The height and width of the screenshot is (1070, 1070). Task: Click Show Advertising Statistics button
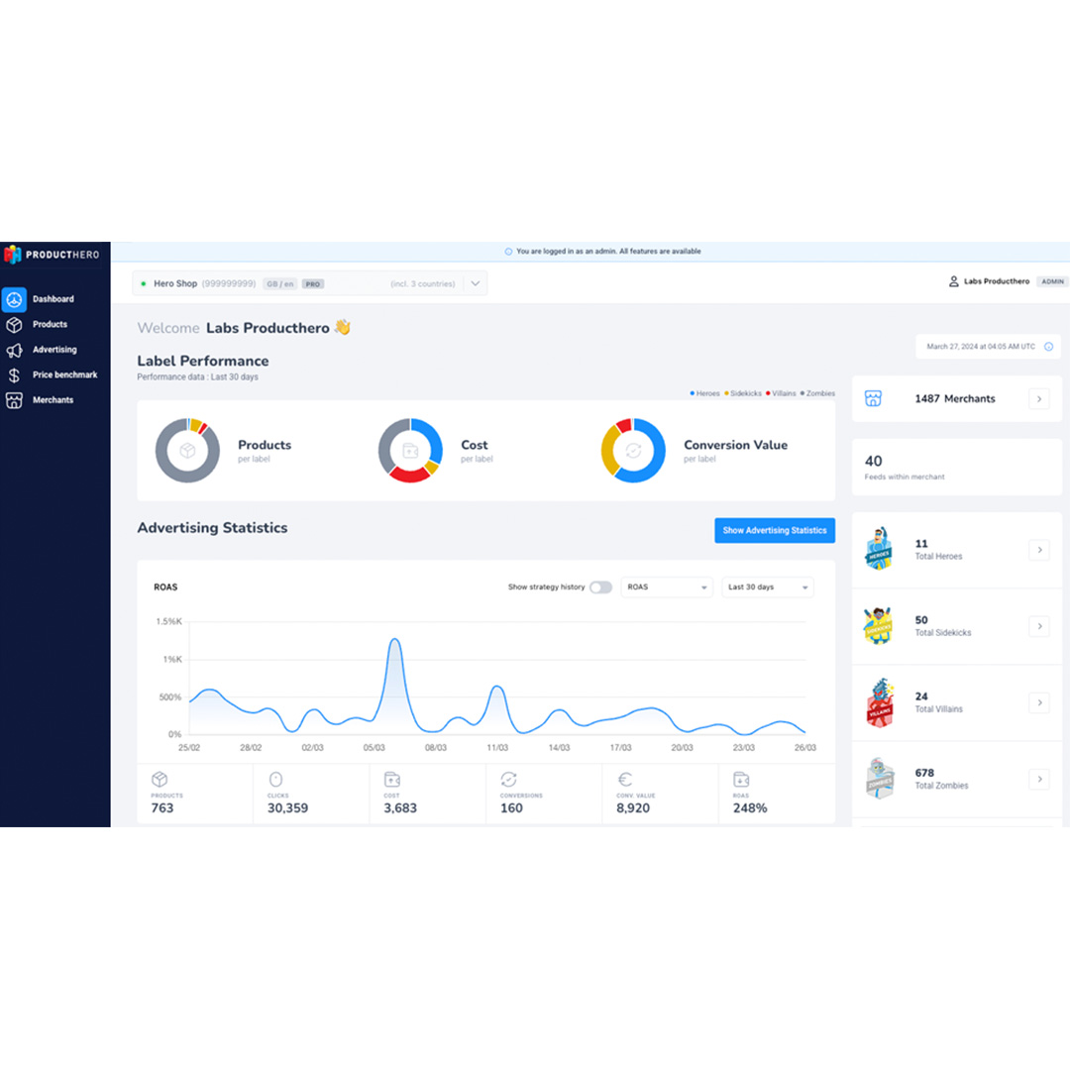click(774, 530)
